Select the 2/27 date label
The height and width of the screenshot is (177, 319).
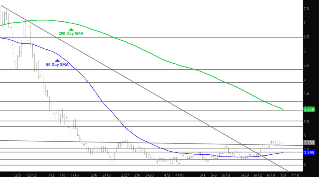point(125,175)
